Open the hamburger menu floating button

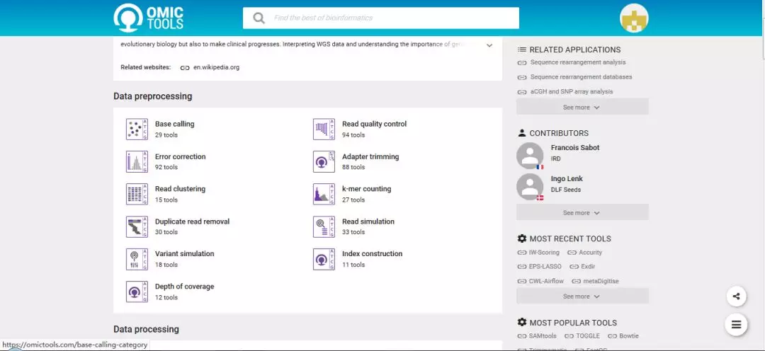(x=736, y=324)
